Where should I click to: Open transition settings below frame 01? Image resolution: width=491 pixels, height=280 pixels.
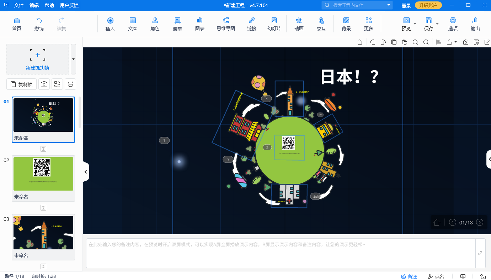(x=43, y=149)
